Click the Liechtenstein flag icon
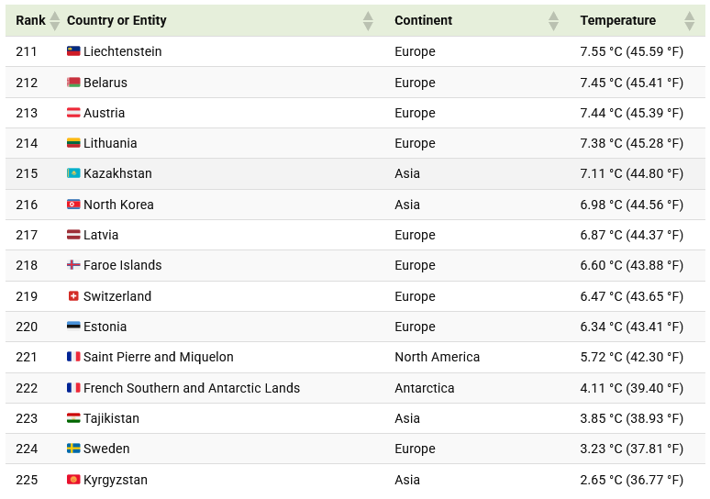 coord(73,51)
